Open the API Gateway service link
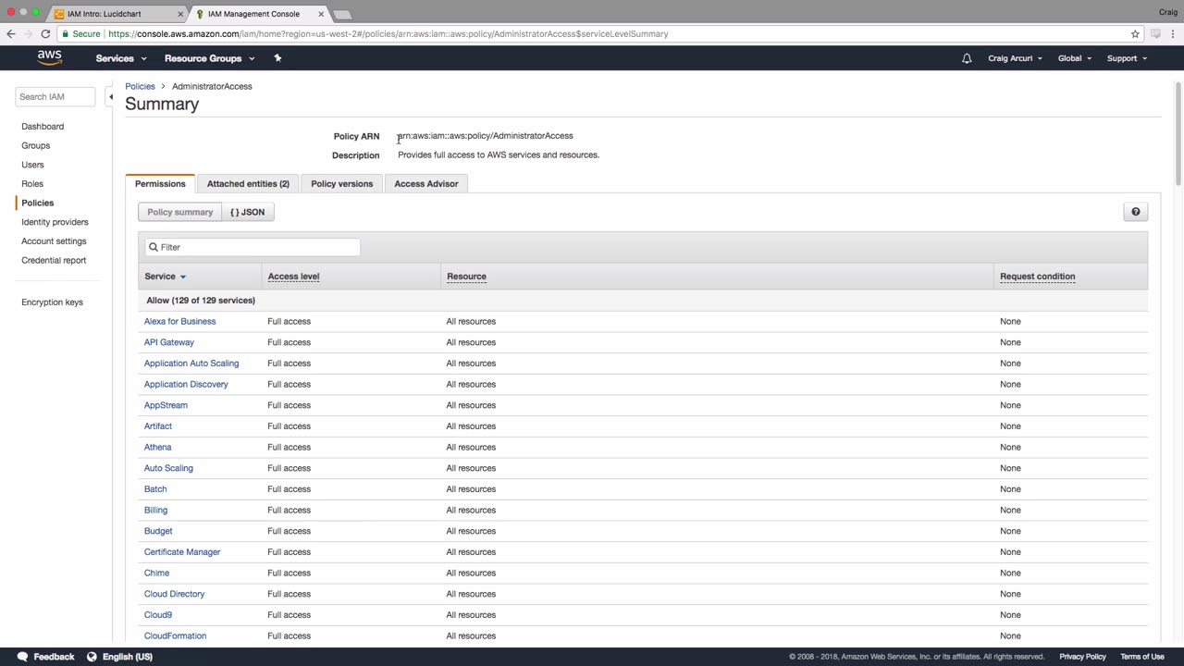 169,342
